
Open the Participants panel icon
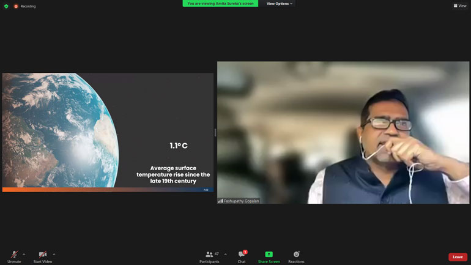click(209, 254)
